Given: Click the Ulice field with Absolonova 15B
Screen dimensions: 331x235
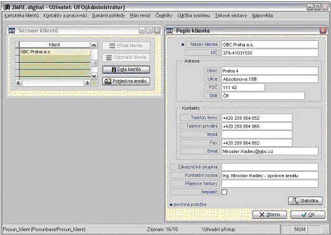Looking at the screenshot, I should pyautogui.click(x=270, y=79).
